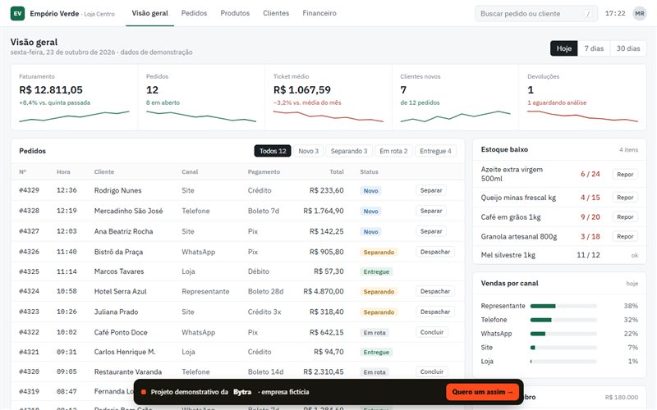Click the Em rota badge on order #4322
Viewport: 657px width, 410px height.
click(x=374, y=333)
